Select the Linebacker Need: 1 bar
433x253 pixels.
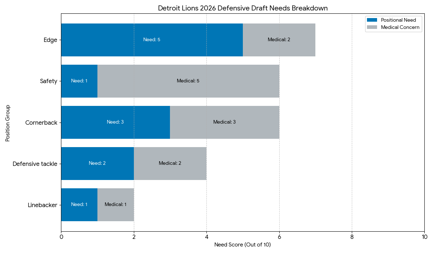[x=79, y=204]
